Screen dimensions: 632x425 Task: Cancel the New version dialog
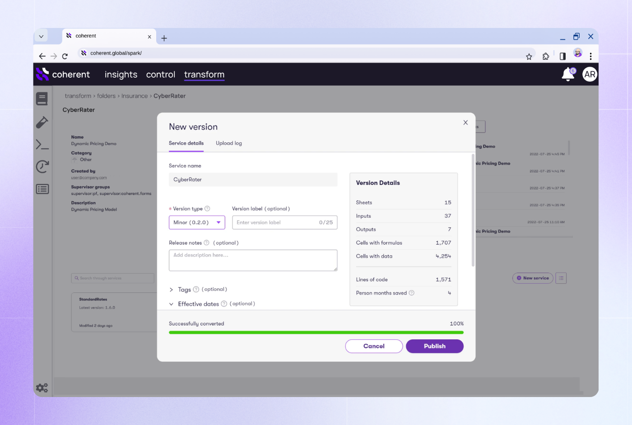[x=374, y=346]
